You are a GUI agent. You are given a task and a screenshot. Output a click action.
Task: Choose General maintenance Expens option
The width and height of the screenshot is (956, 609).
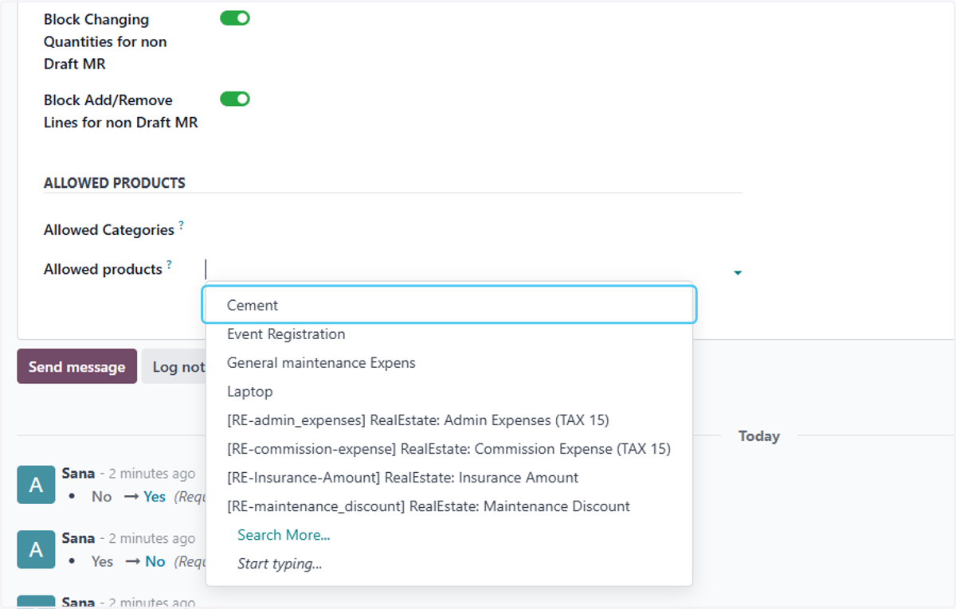pyautogui.click(x=449, y=363)
